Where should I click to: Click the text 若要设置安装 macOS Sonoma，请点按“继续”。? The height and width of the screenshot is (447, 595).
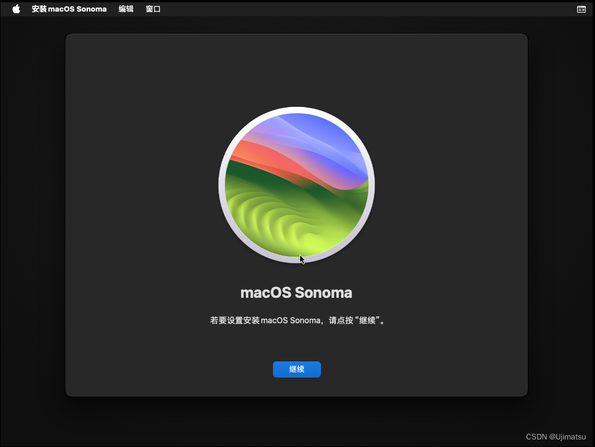(297, 320)
